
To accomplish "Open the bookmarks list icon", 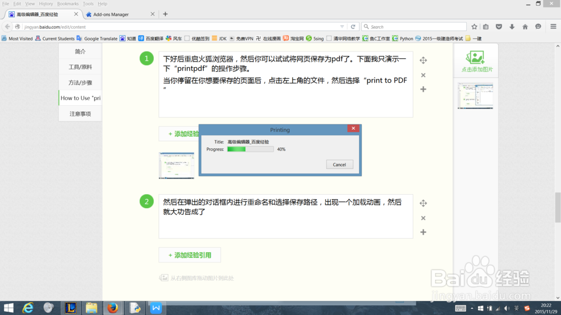I will click(486, 27).
